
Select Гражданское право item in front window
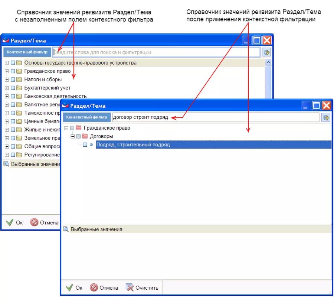click(107, 128)
